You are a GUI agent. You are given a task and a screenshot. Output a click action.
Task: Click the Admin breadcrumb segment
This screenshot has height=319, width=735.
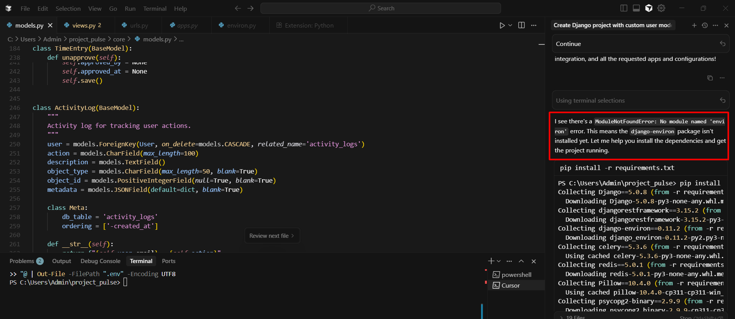pyautogui.click(x=52, y=39)
